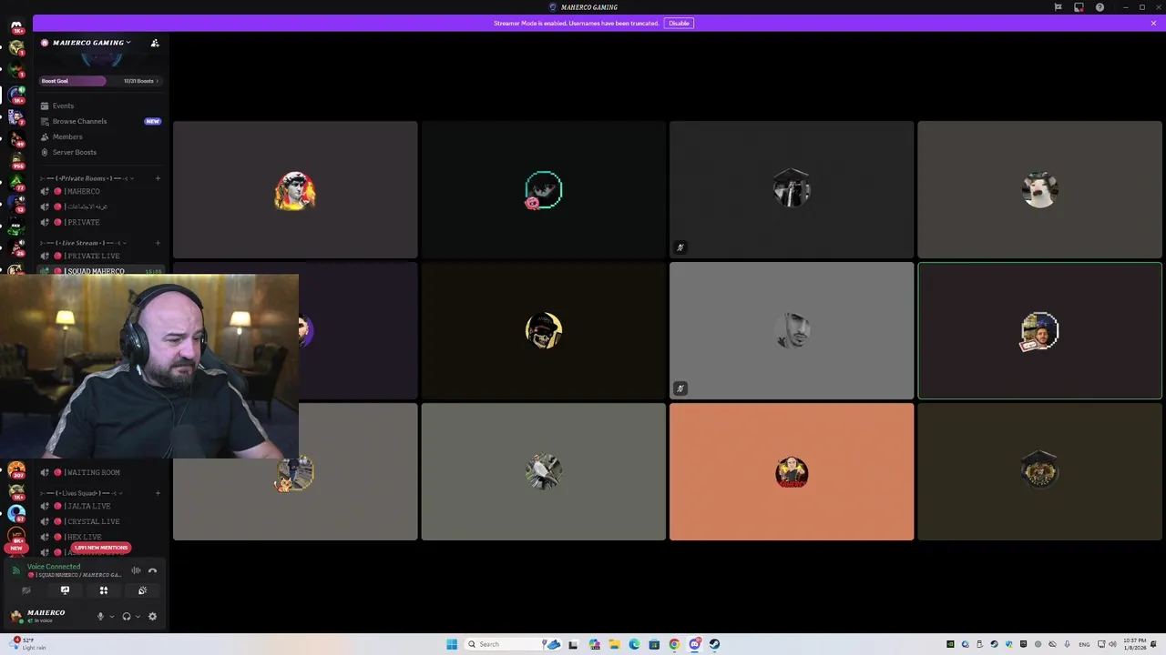Click the green voice connection signal icon
The width and height of the screenshot is (1166, 655).
click(15, 570)
